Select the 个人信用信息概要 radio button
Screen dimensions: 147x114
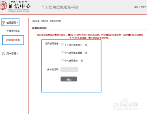pos(62,52)
